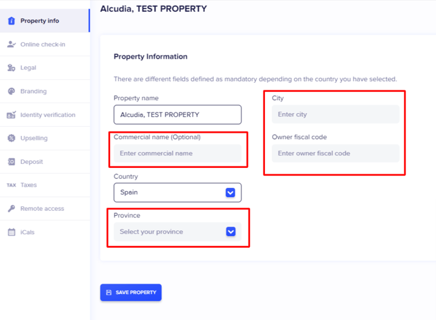Viewport: 436px width, 320px height.
Task: Open the Province dropdown chevron
Action: click(230, 232)
